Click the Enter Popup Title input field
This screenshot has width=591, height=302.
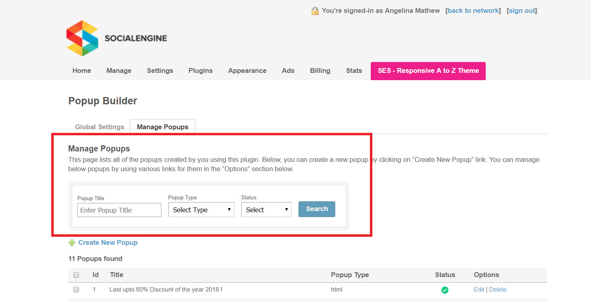coord(119,210)
